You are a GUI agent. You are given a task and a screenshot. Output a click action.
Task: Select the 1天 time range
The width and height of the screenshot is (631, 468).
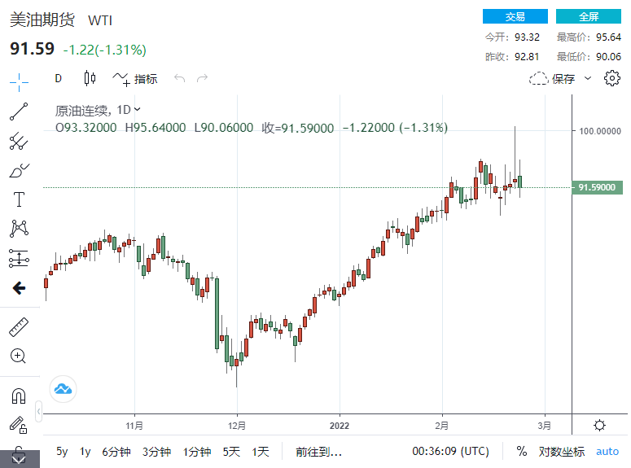260,451
